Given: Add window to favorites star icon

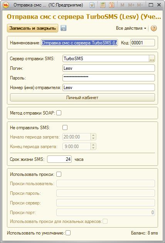Looking at the screenshot, I should (x=92, y=5).
